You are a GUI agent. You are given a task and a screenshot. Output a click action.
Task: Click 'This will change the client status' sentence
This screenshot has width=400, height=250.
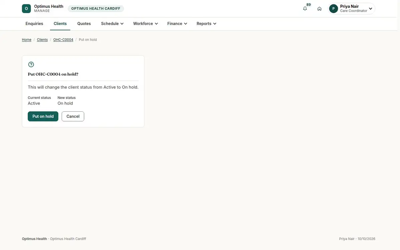83,87
